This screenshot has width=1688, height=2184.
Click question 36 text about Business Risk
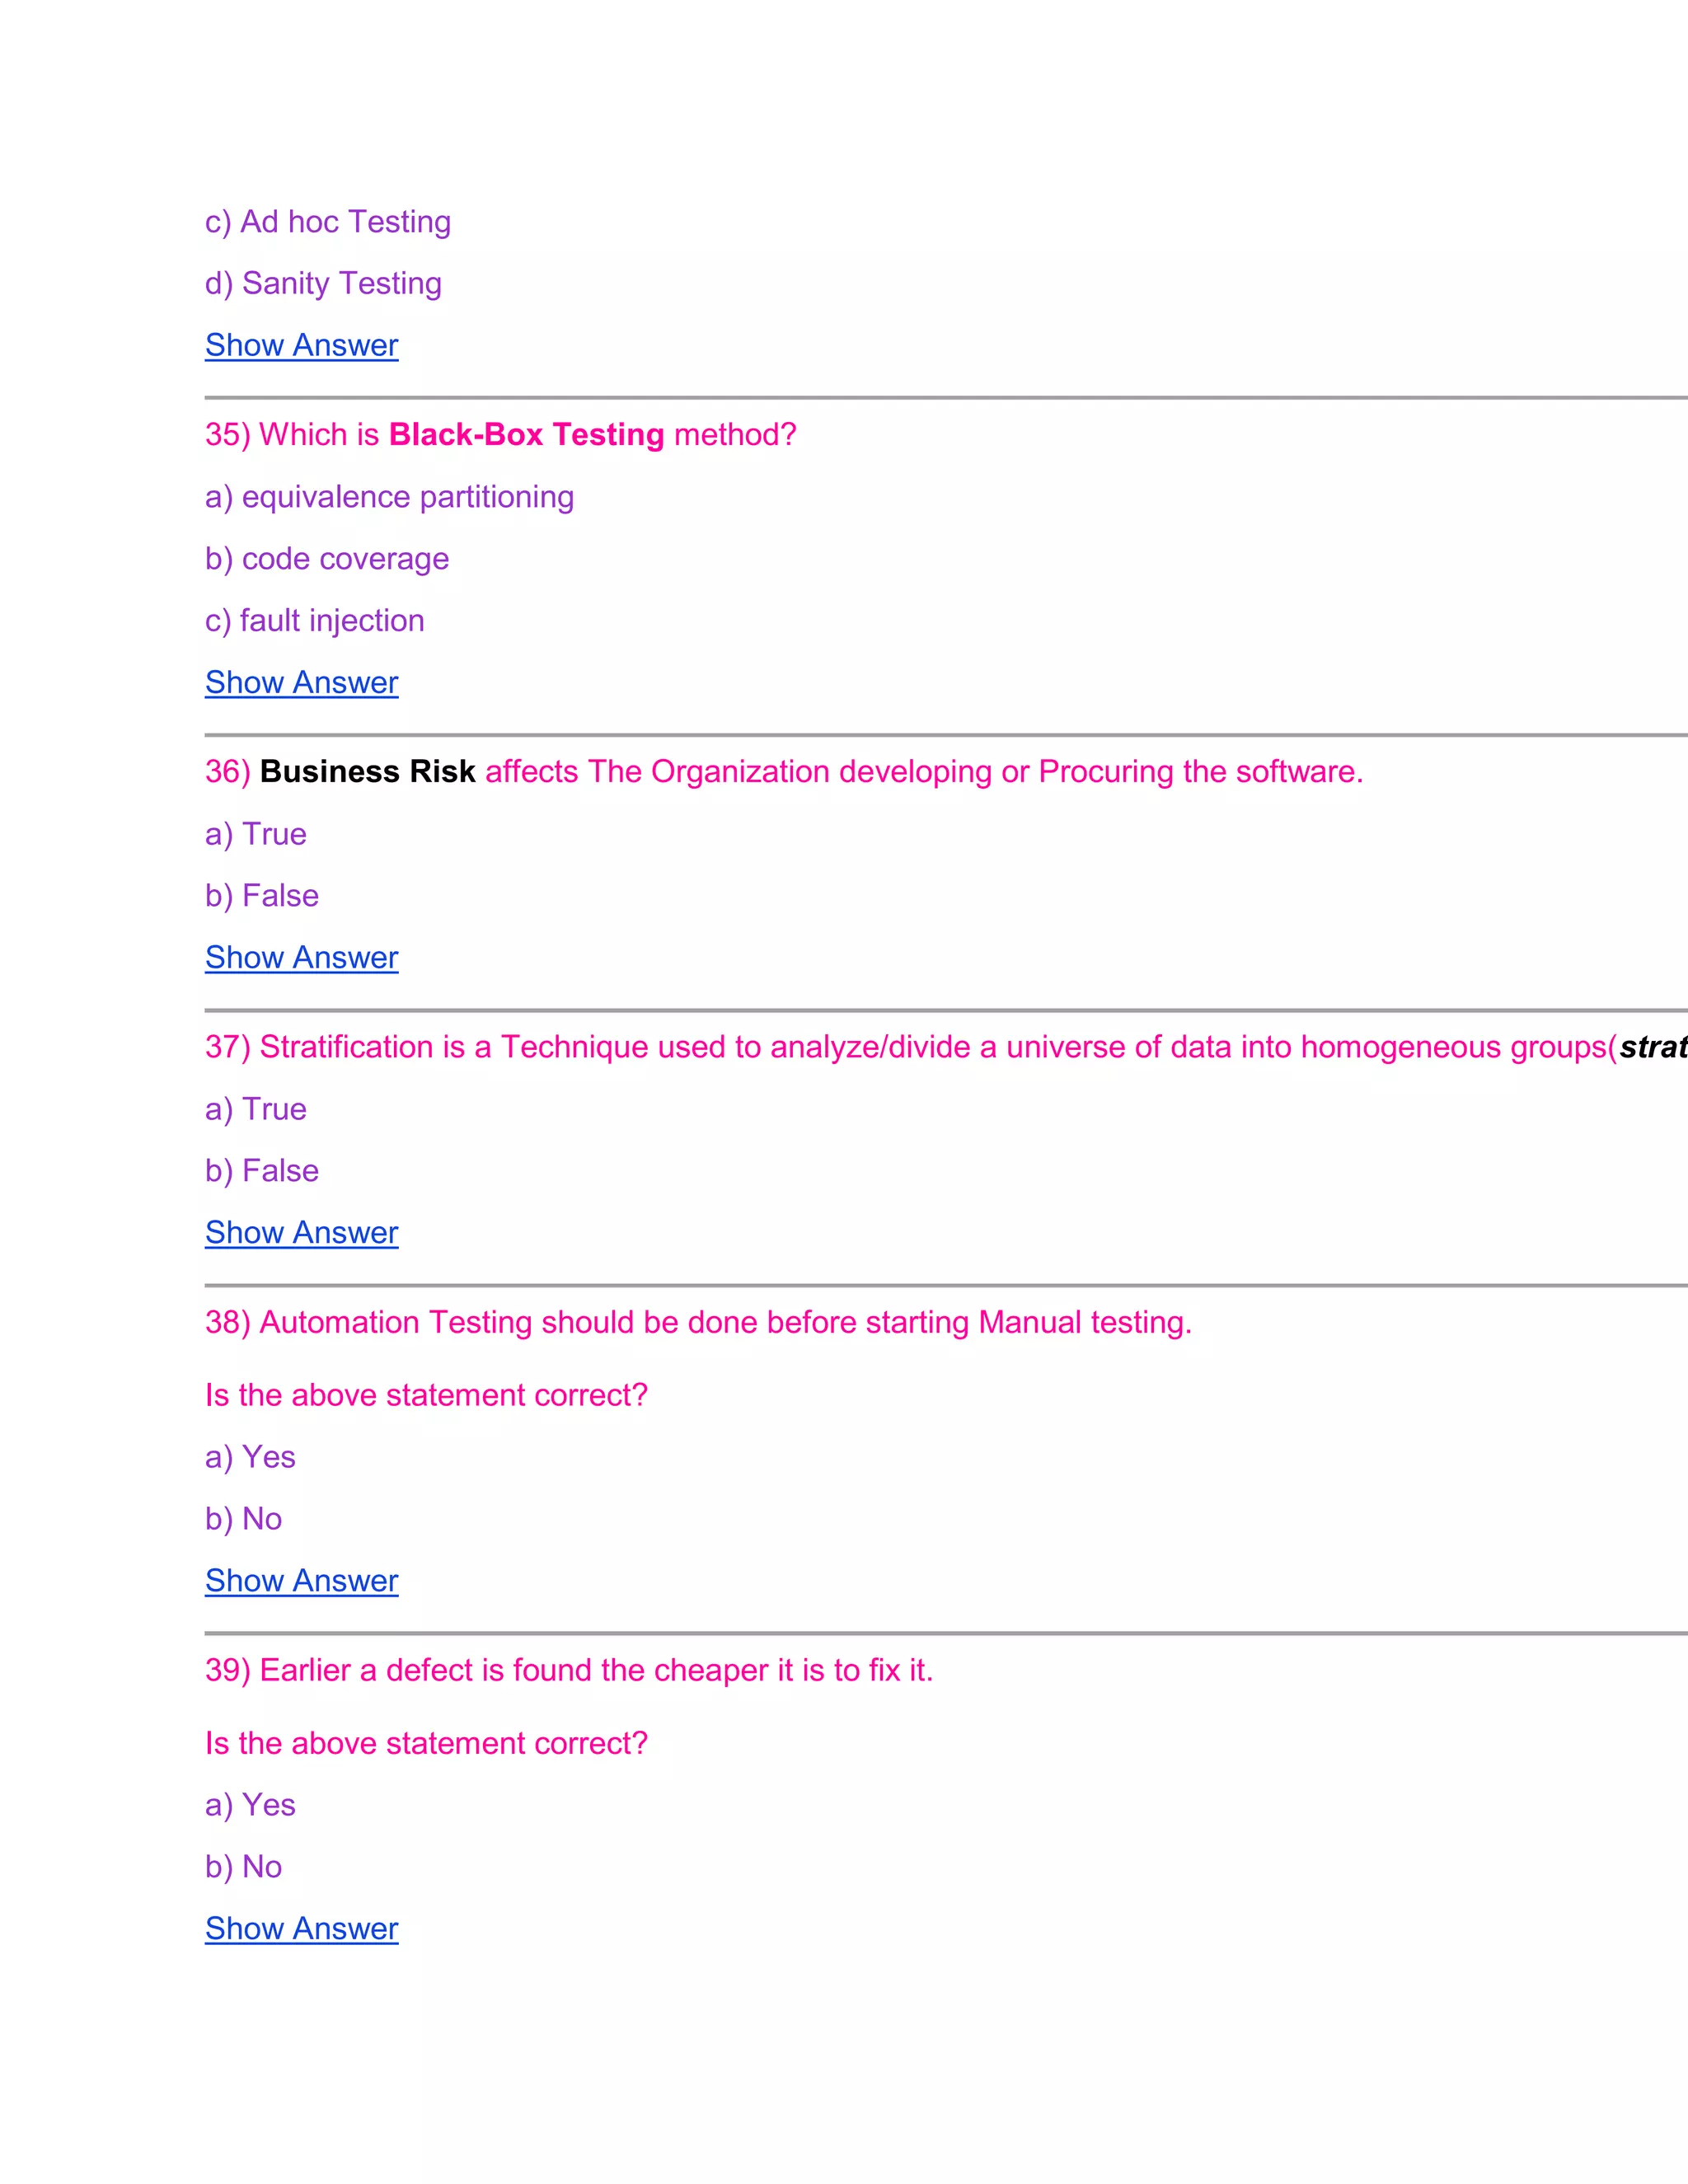[x=784, y=772]
